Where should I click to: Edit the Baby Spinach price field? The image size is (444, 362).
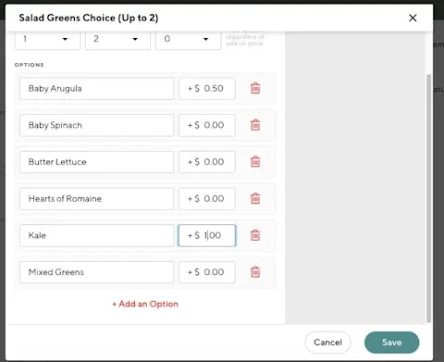[x=207, y=125]
